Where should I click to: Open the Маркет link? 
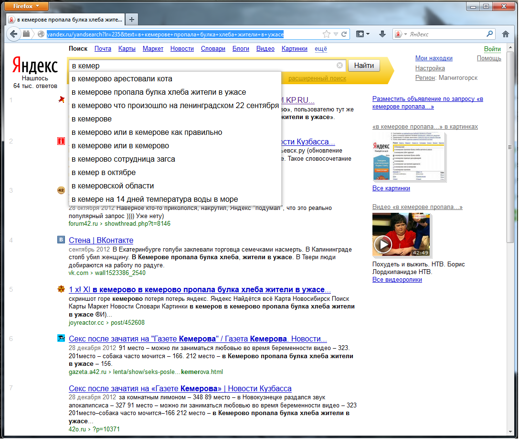coord(153,49)
